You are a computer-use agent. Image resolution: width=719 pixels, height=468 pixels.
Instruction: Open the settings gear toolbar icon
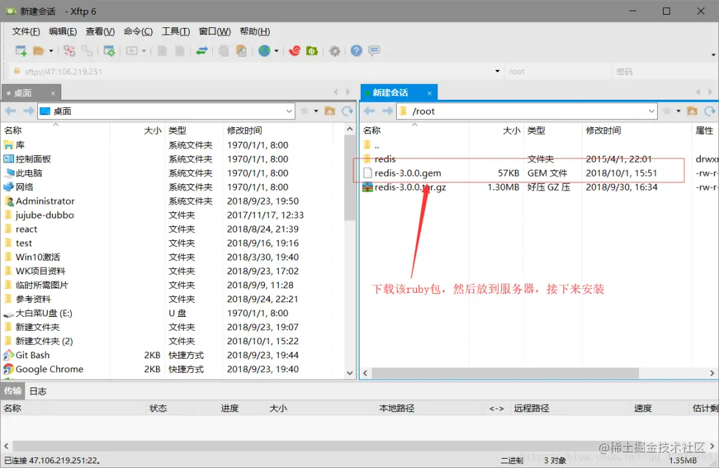(335, 51)
